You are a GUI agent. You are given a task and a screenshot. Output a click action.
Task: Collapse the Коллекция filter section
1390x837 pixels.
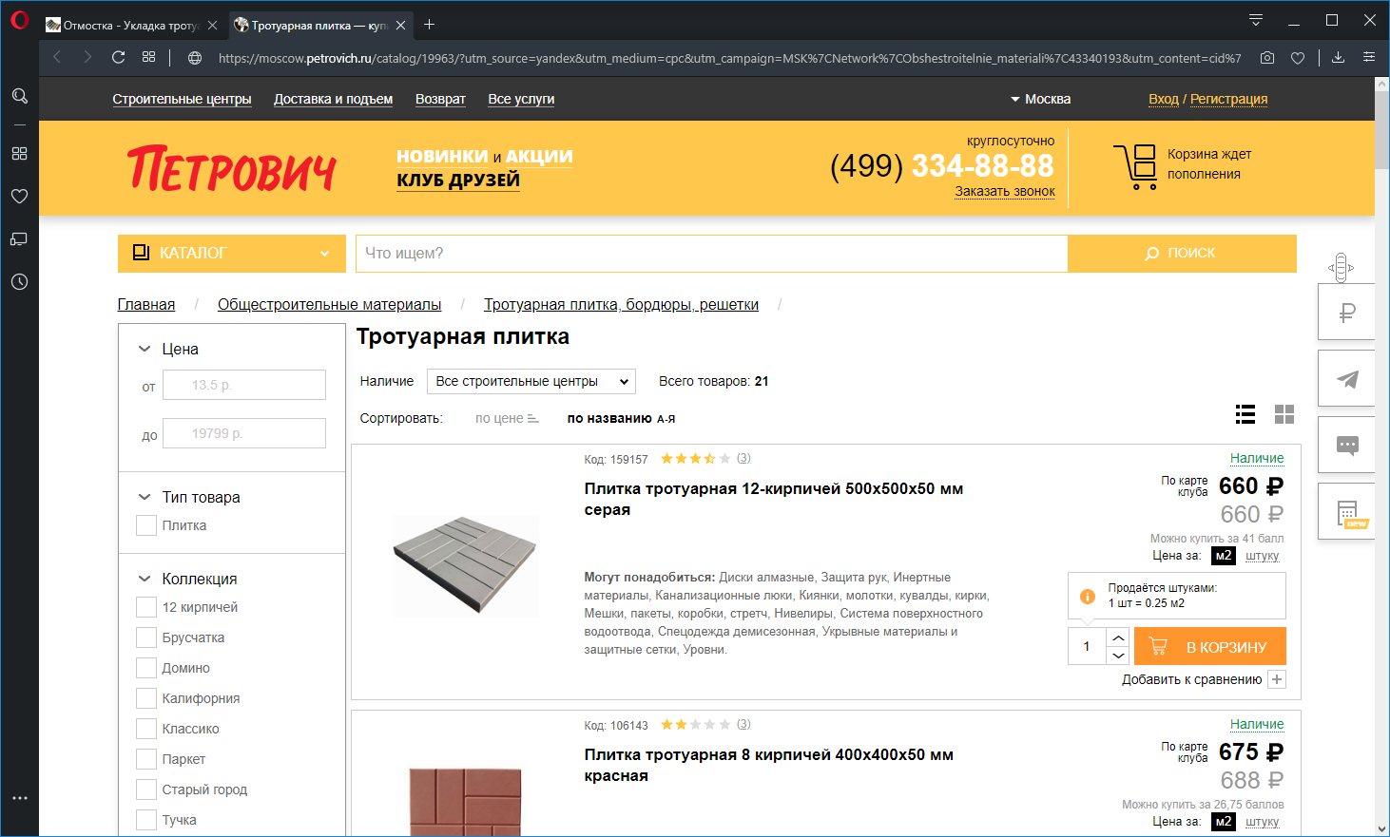click(x=145, y=579)
